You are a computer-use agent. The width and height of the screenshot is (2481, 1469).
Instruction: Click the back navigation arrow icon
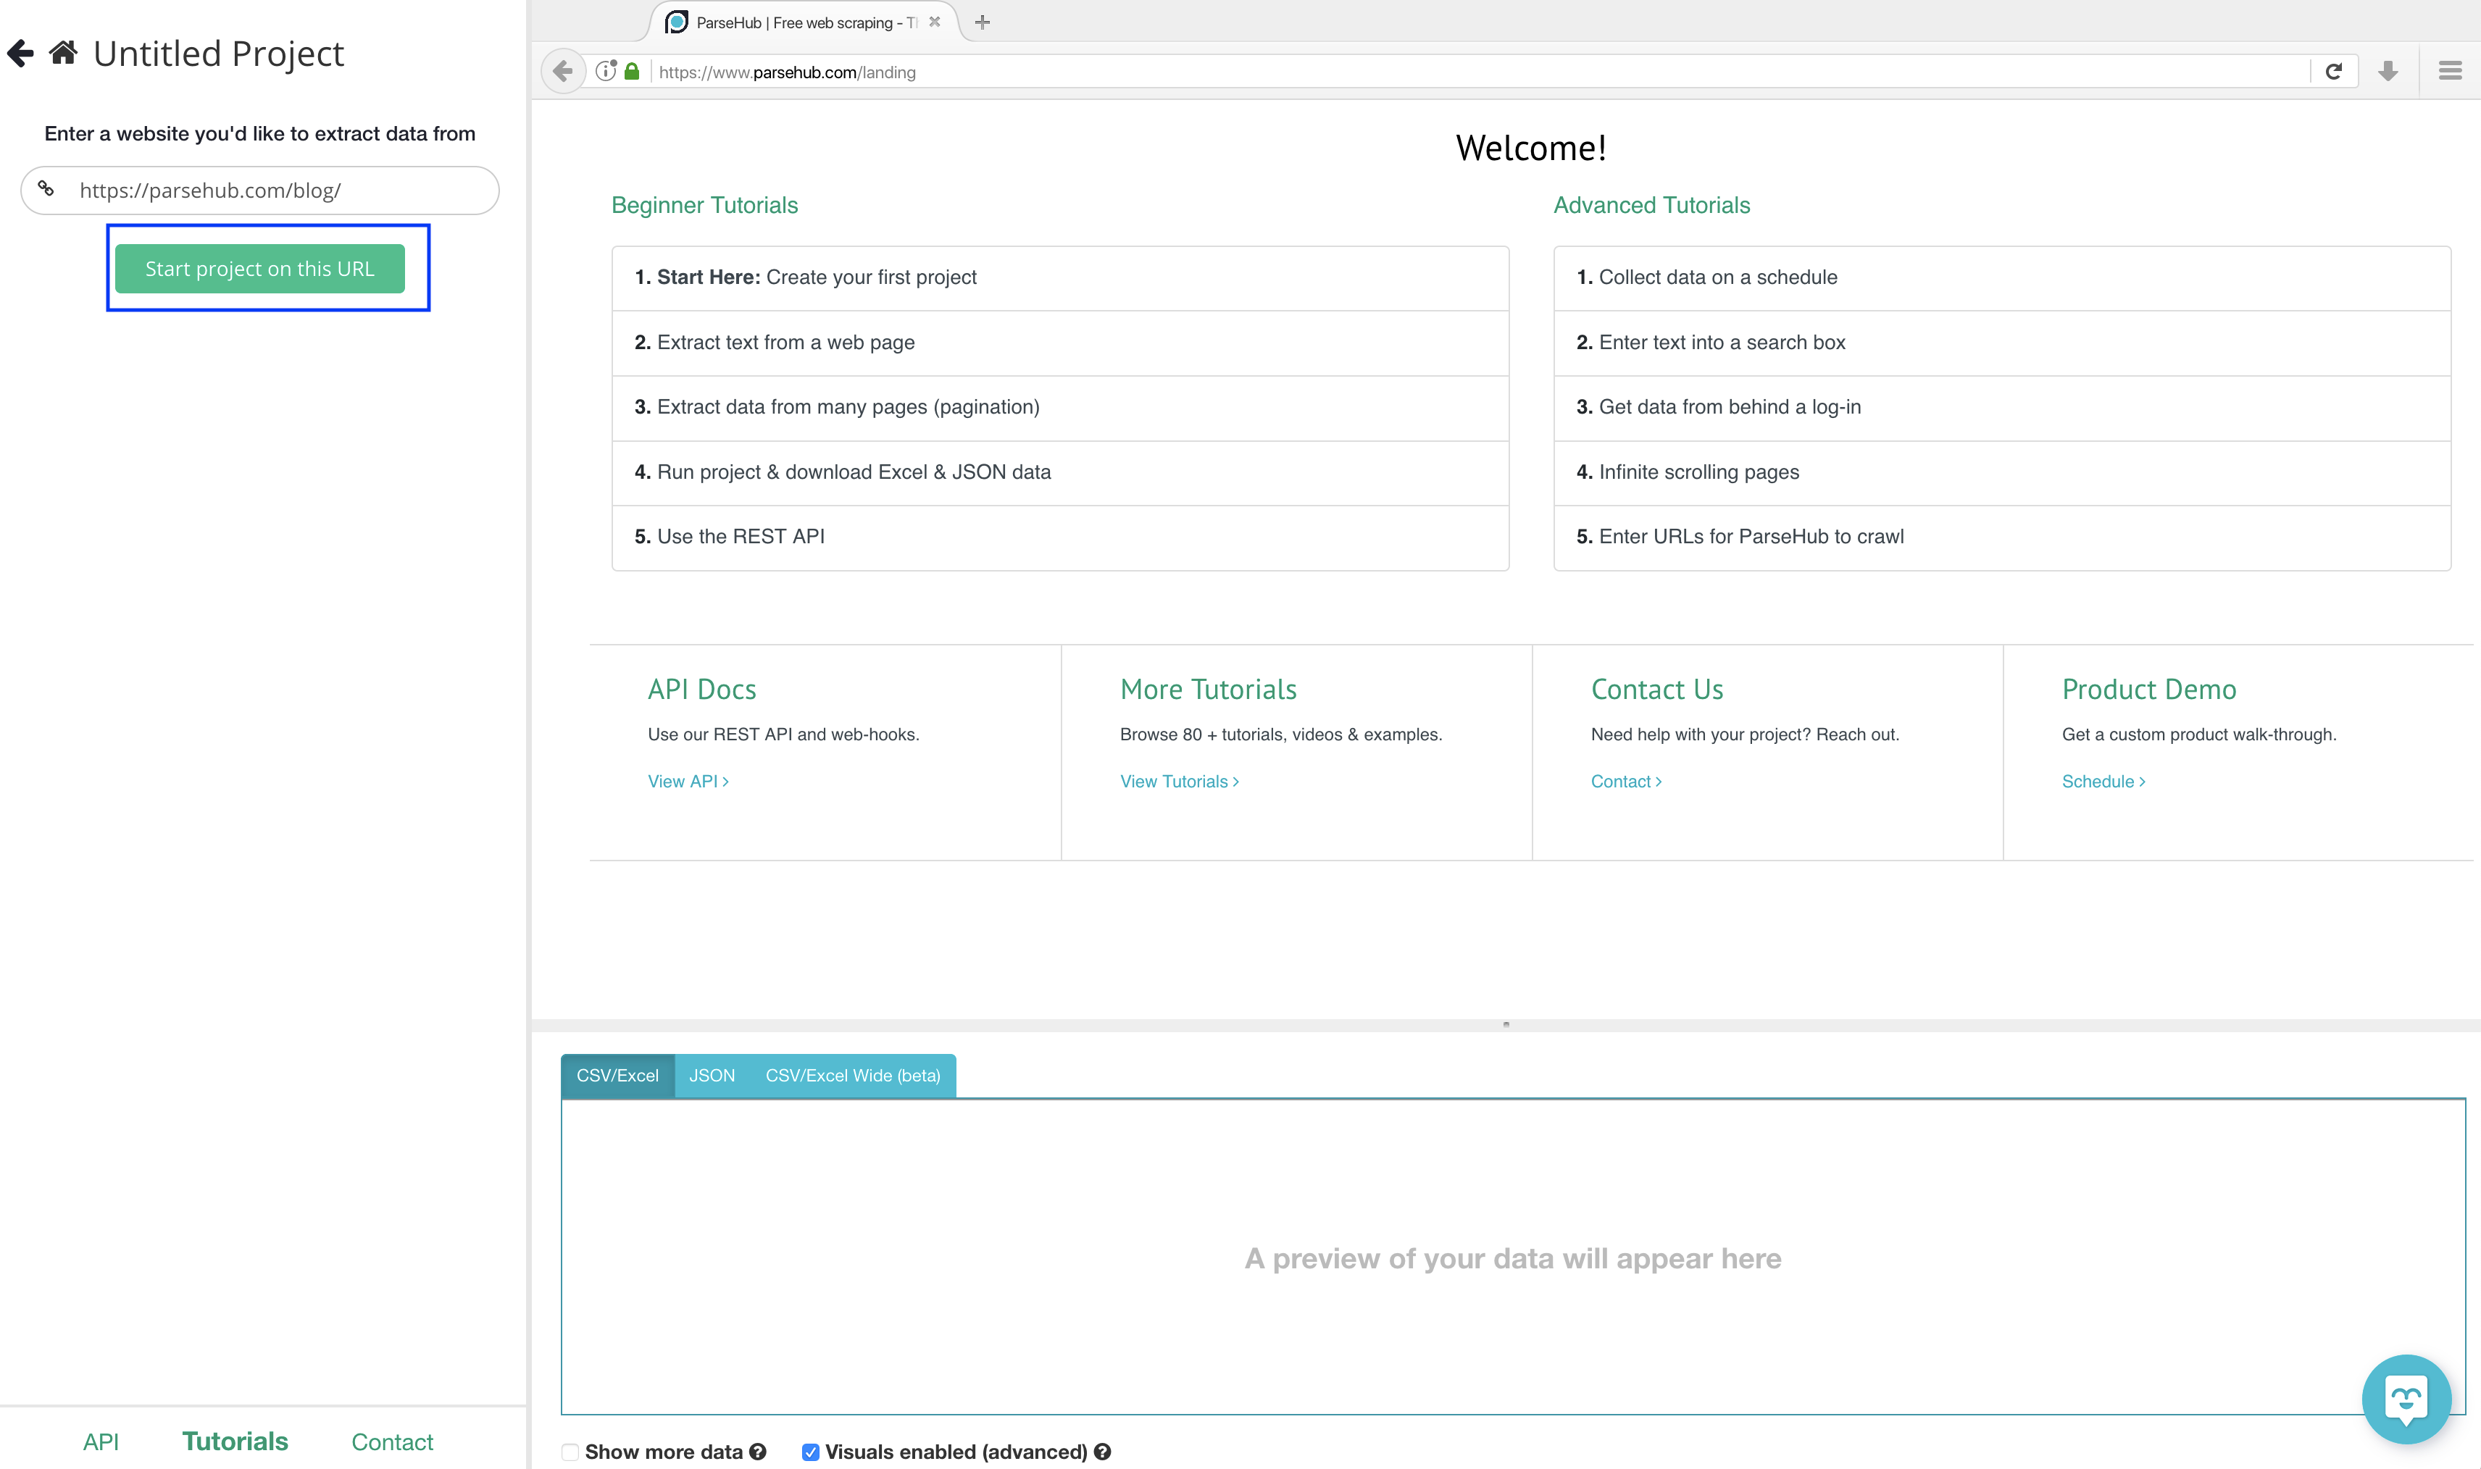pos(21,52)
